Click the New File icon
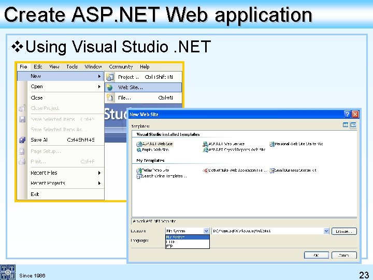This screenshot has height=280, width=373. [x=110, y=97]
